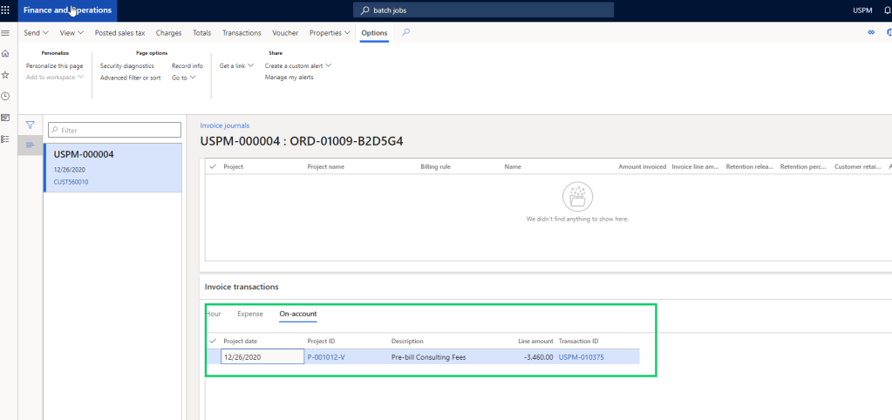
Task: Open the Voucher menu item
Action: pyautogui.click(x=285, y=33)
